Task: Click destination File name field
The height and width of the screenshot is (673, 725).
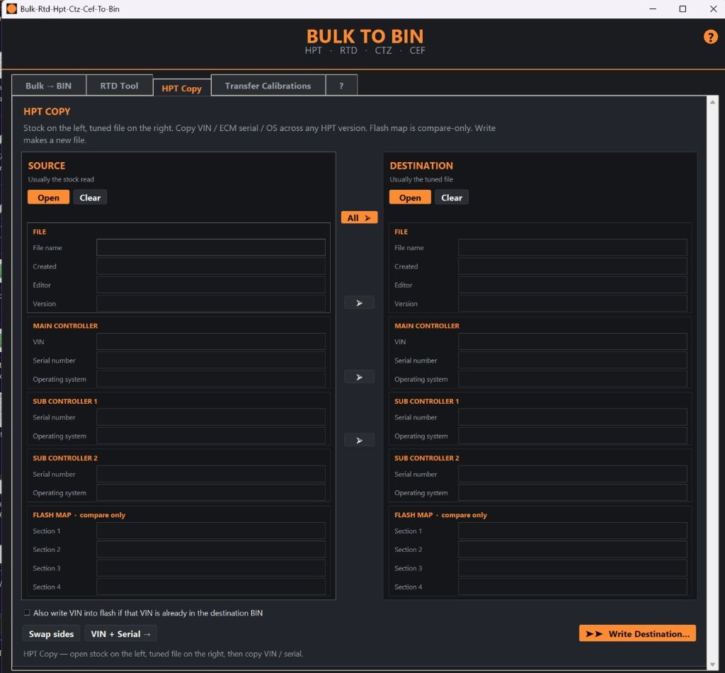Action: [572, 247]
